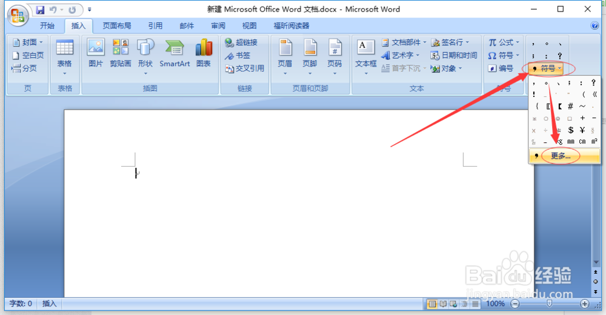Open the 剪贴画 clip art pane
The image size is (606, 315).
pyautogui.click(x=121, y=53)
